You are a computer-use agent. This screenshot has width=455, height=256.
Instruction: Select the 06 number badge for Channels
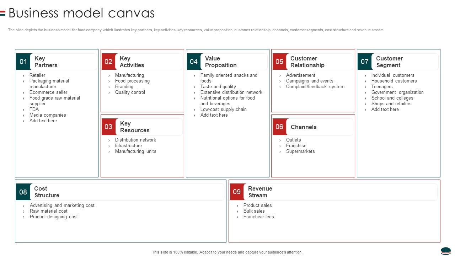coord(279,127)
